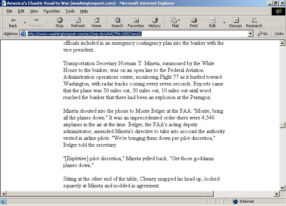Click the Research toolbar button
The width and height of the screenshot is (286, 206).
pyautogui.click(x=254, y=22)
